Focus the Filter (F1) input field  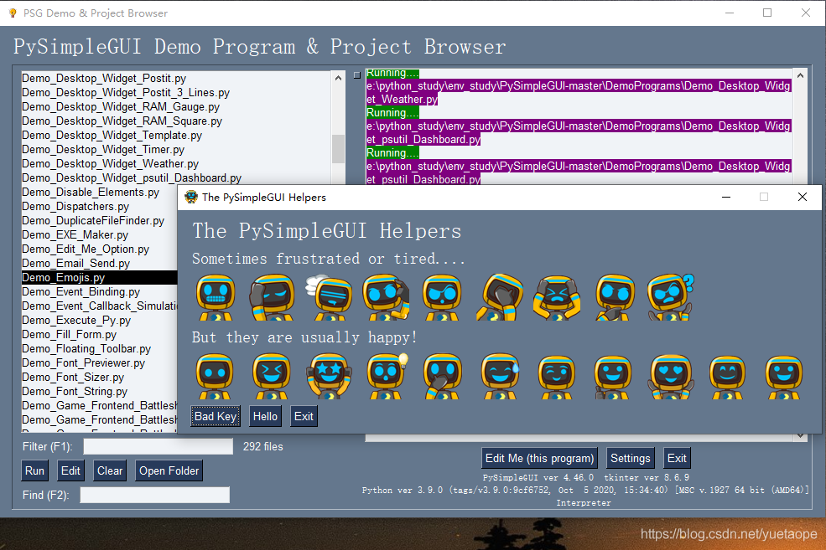pos(158,446)
